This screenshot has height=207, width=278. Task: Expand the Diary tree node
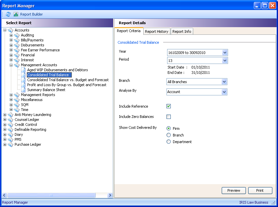pos(5,134)
